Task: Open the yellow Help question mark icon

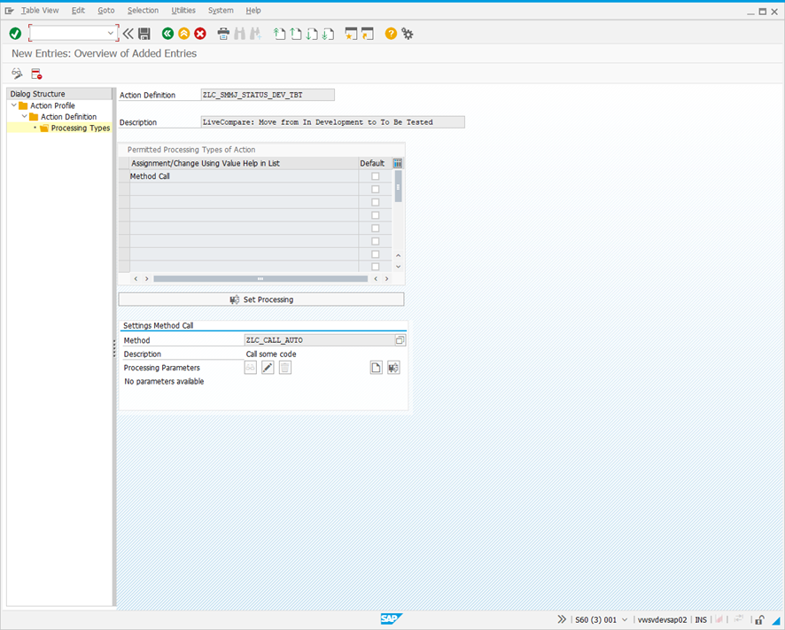Action: pos(391,34)
